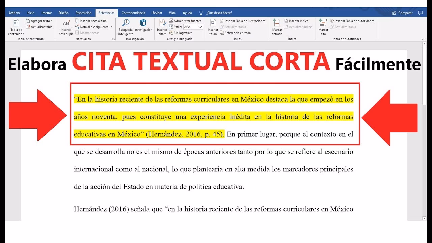Click Insertar Tabla de autoridades
This screenshot has width=432, height=243.
tap(353, 21)
